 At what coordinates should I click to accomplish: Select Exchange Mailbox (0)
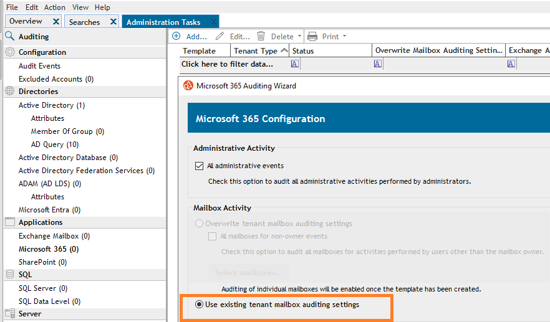coord(54,236)
